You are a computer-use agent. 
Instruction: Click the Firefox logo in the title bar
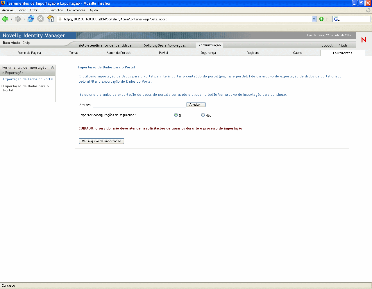[x=3, y=3]
